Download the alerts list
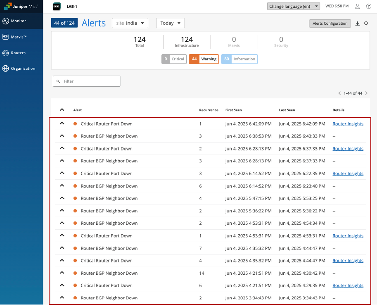Image resolution: width=377 pixels, height=307 pixels. click(358, 24)
